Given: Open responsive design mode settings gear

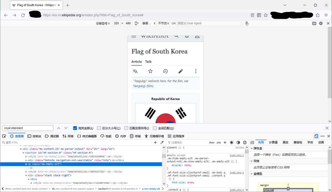Looking at the screenshot, I should pyautogui.click(x=321, y=23).
